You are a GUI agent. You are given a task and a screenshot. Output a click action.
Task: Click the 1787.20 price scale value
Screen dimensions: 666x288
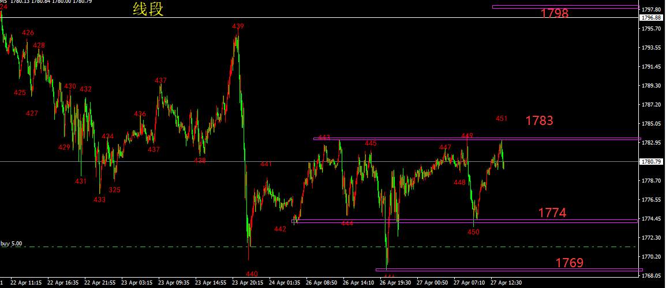click(652, 105)
